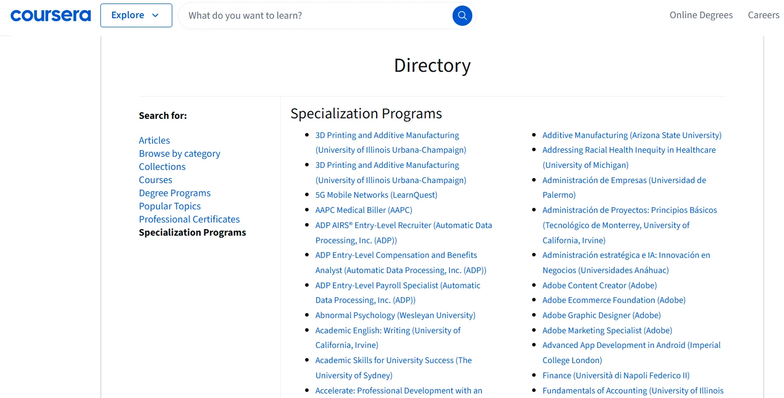The image size is (784, 398).
Task: Select the Specialization Programs entry
Action: tap(192, 232)
